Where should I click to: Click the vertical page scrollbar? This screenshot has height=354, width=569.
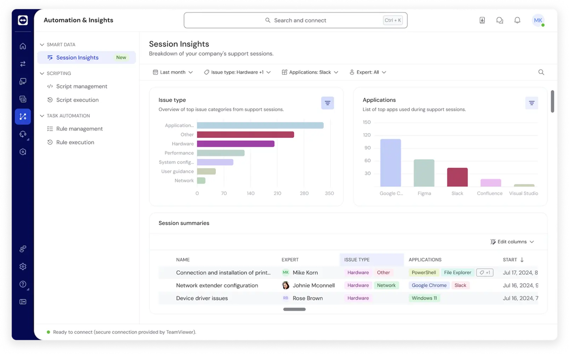tap(552, 102)
